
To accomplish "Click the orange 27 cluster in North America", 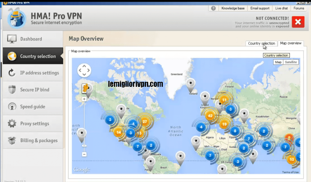I will 145,121.
